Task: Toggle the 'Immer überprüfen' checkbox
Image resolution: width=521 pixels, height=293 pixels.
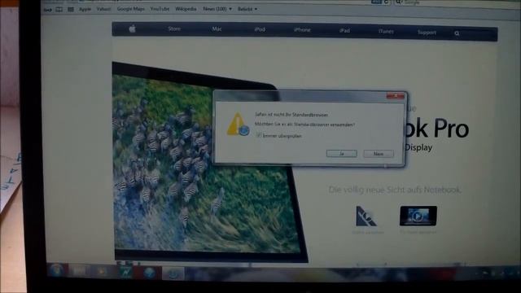Action: (x=259, y=135)
